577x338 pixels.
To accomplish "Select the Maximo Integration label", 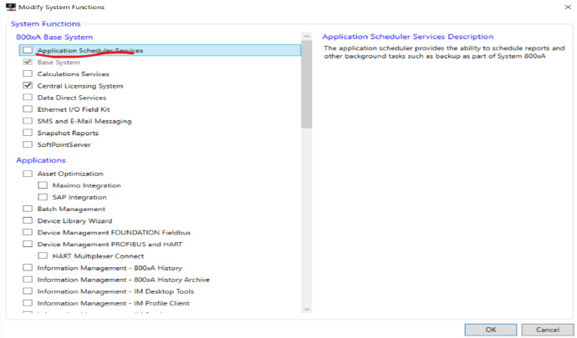I will [86, 185].
